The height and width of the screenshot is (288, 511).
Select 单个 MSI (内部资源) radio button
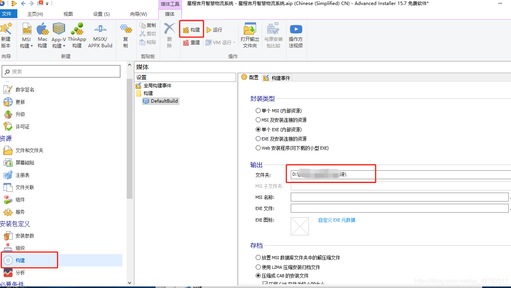click(258, 110)
